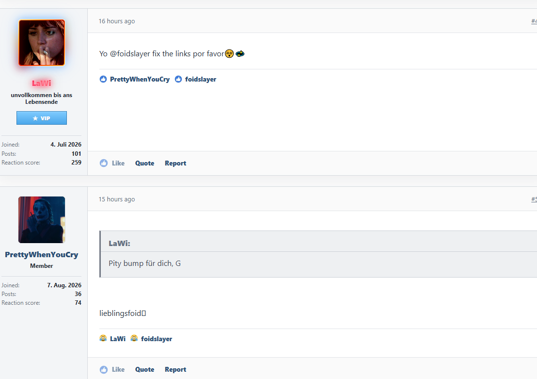Click join date '7. Aug. 2026'
537x379 pixels.
click(64, 285)
